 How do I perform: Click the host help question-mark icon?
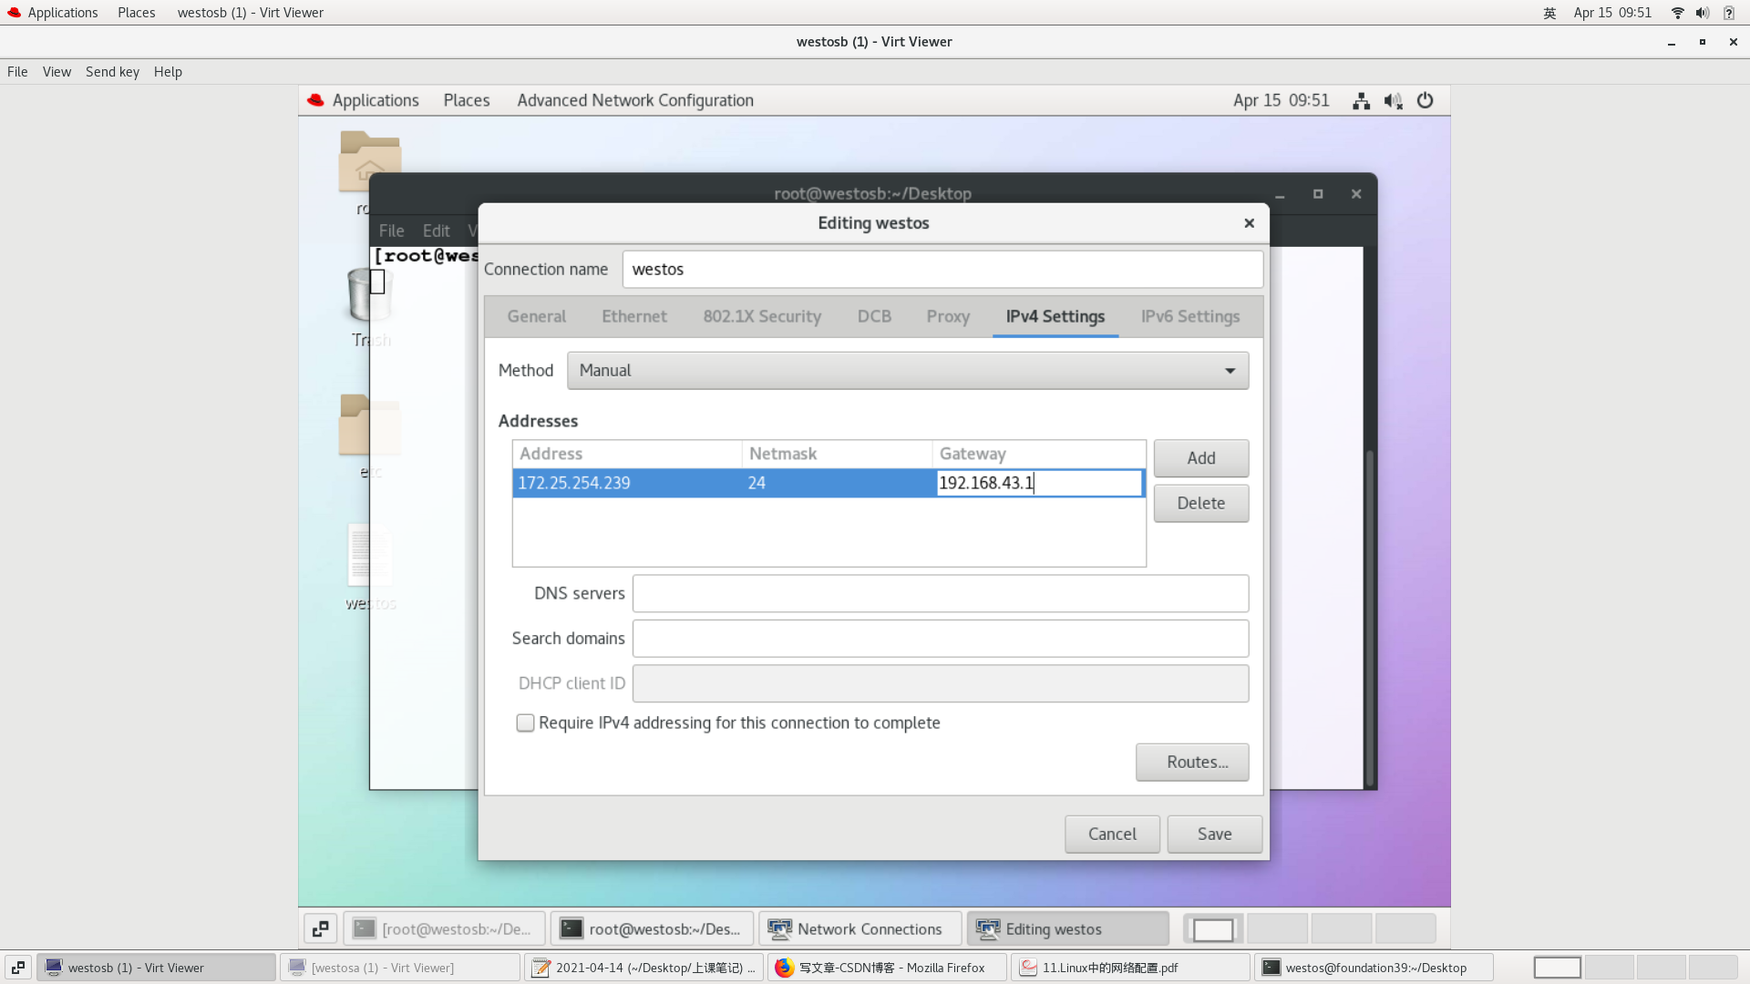[1728, 13]
